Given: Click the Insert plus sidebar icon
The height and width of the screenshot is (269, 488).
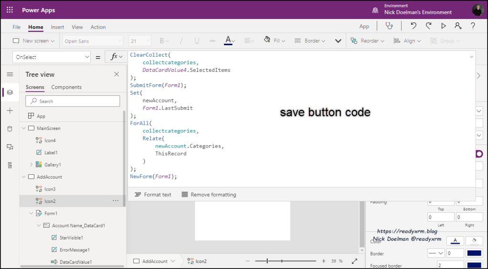Looking at the screenshot, I should (10, 110).
